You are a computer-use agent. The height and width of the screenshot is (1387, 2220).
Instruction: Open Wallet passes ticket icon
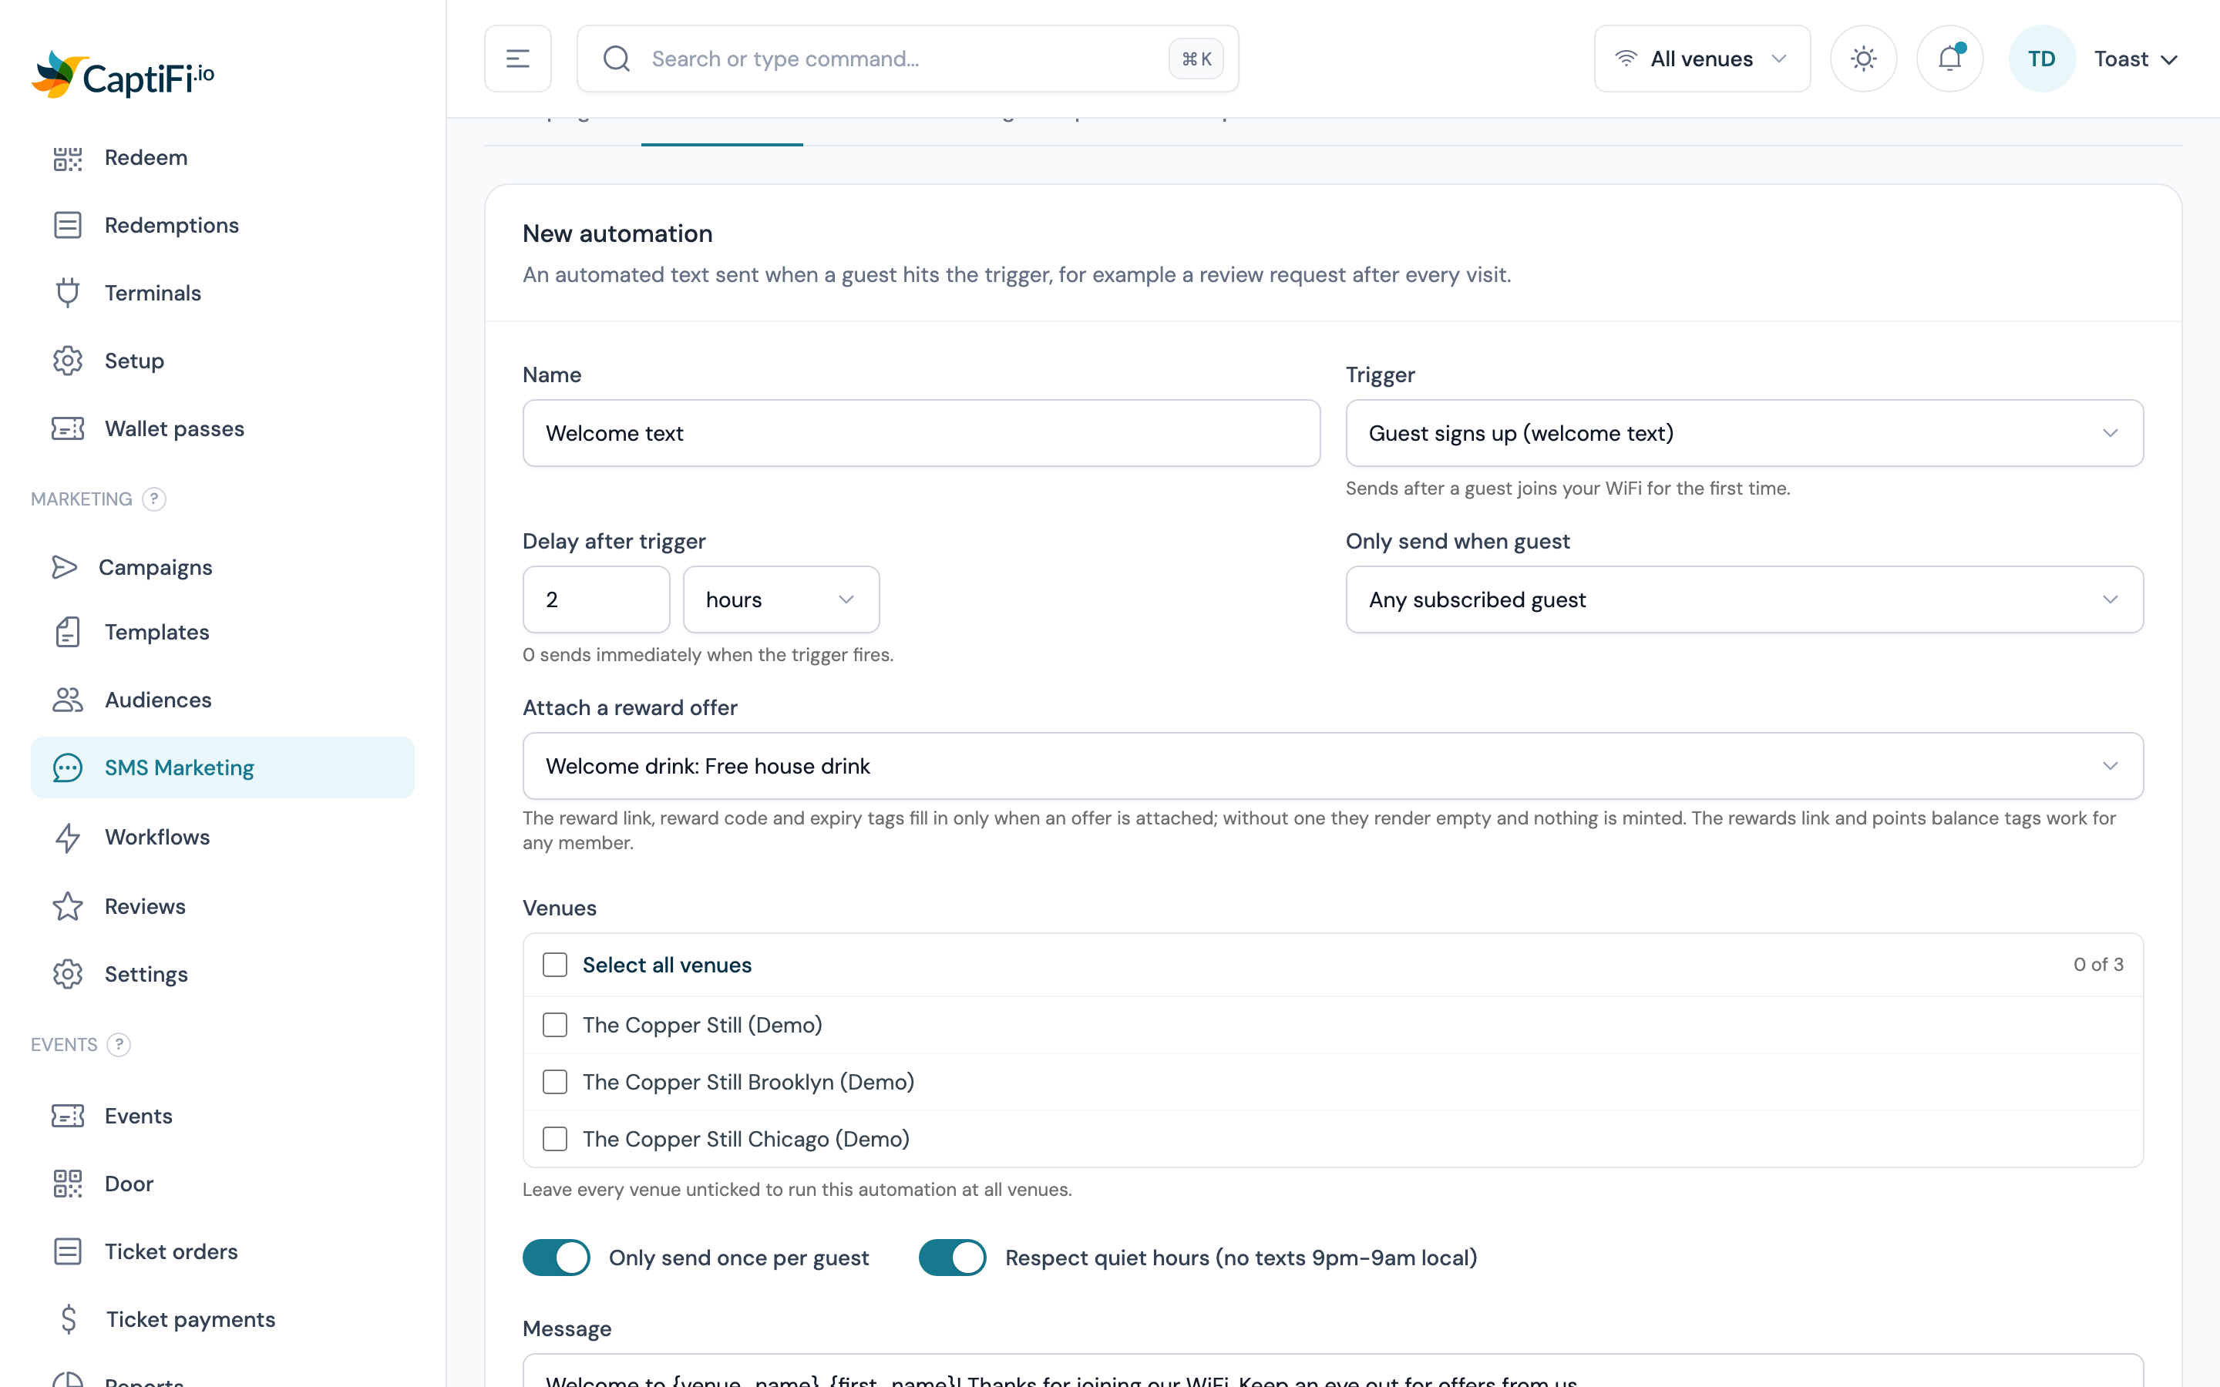pyautogui.click(x=67, y=428)
